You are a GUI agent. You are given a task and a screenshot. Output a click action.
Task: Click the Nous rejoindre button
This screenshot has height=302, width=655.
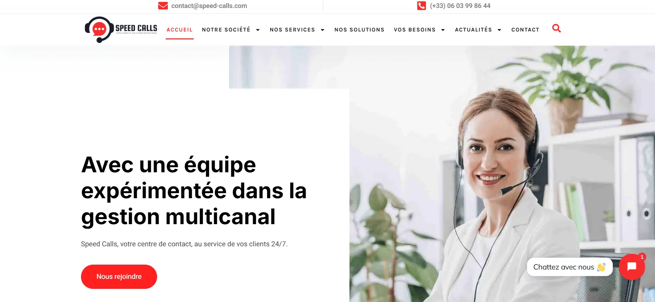click(119, 277)
